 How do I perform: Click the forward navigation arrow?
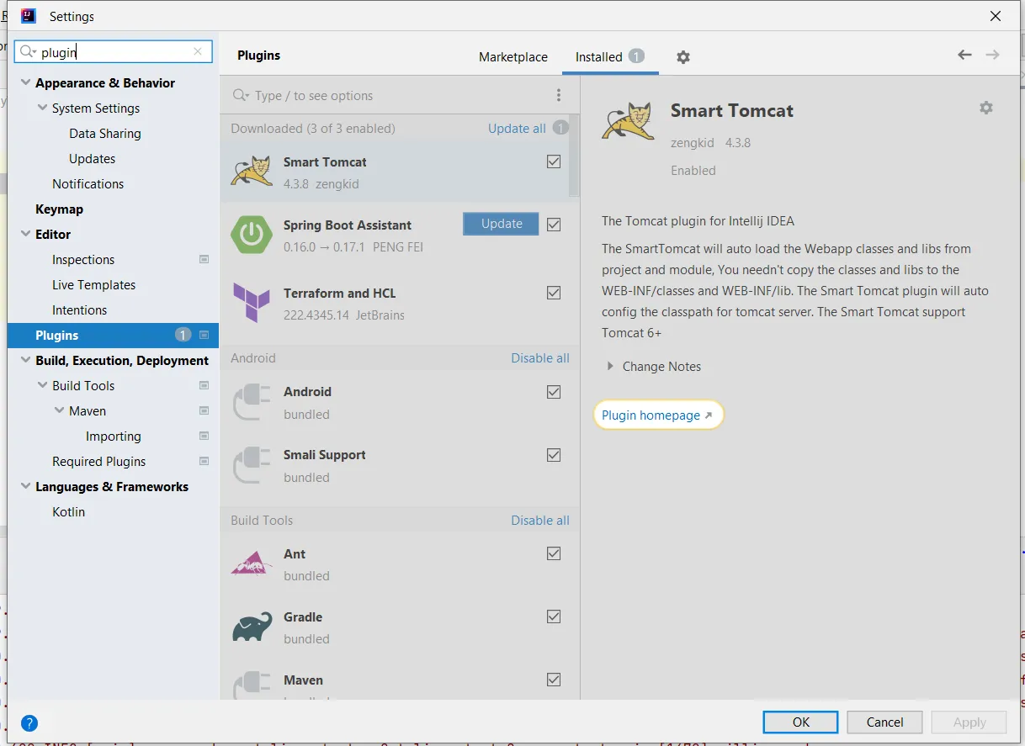pyautogui.click(x=993, y=55)
